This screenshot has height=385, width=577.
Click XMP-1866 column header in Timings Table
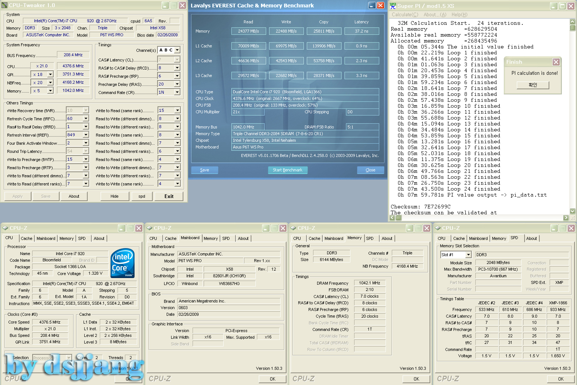tap(558, 303)
